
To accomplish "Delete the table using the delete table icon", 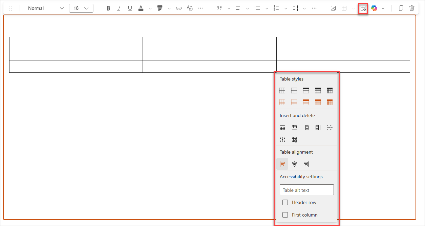I will (x=294, y=139).
